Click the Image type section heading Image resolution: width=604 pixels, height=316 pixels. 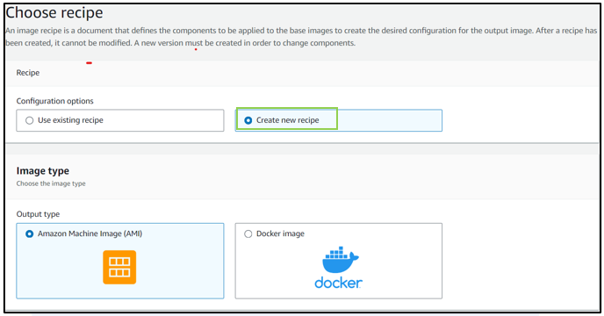coord(43,170)
